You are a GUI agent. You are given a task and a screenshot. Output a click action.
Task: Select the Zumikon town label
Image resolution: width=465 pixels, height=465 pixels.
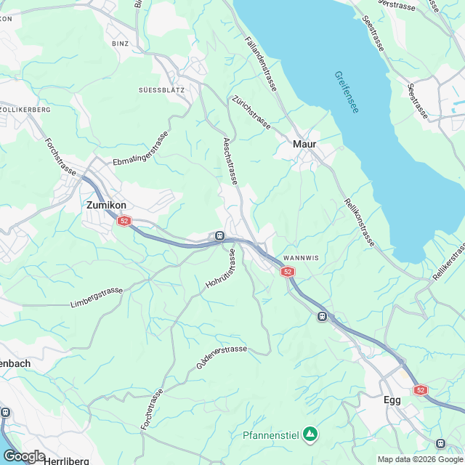pos(107,205)
